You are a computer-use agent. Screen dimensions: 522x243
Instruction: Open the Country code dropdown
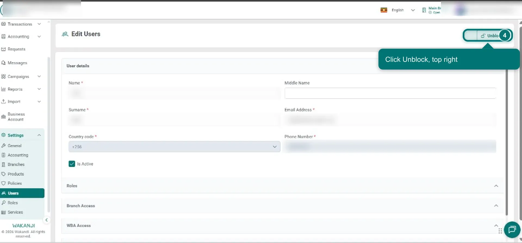(x=174, y=146)
